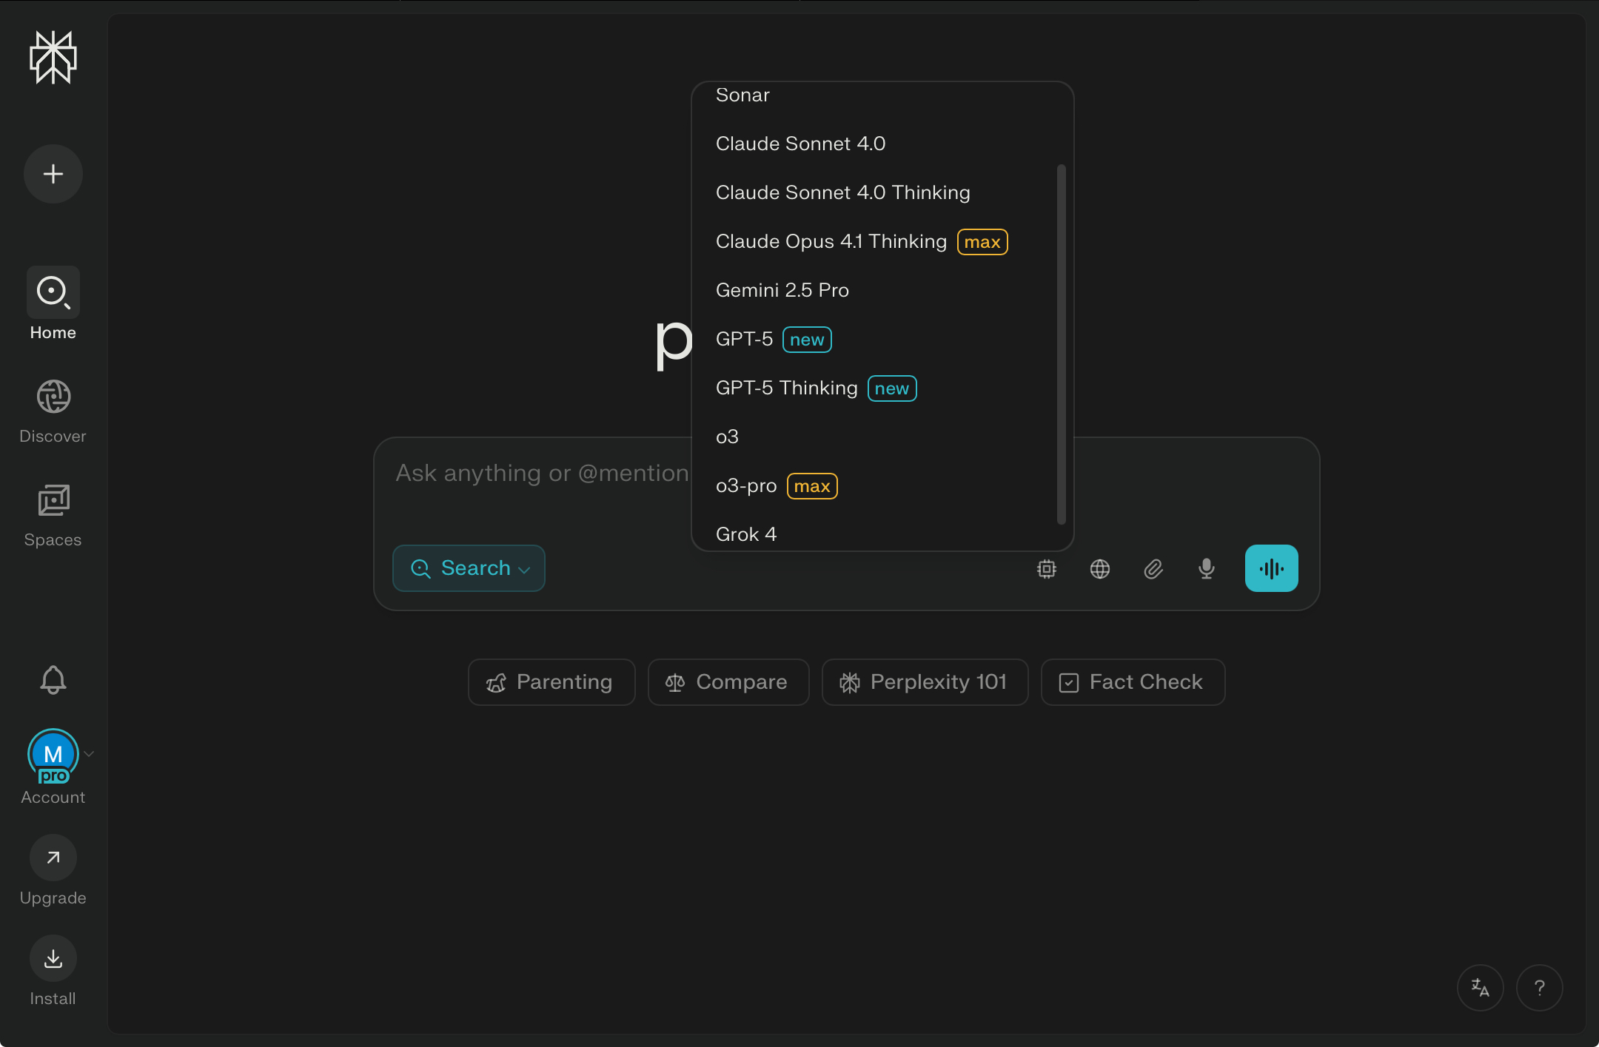
Task: Open the model selector chip icon
Action: point(1047,568)
